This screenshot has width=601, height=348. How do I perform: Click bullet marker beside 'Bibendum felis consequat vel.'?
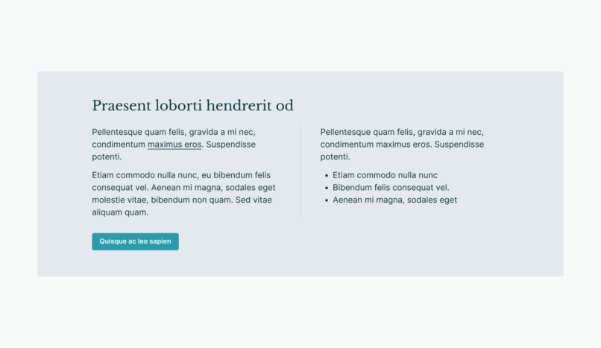(326, 188)
